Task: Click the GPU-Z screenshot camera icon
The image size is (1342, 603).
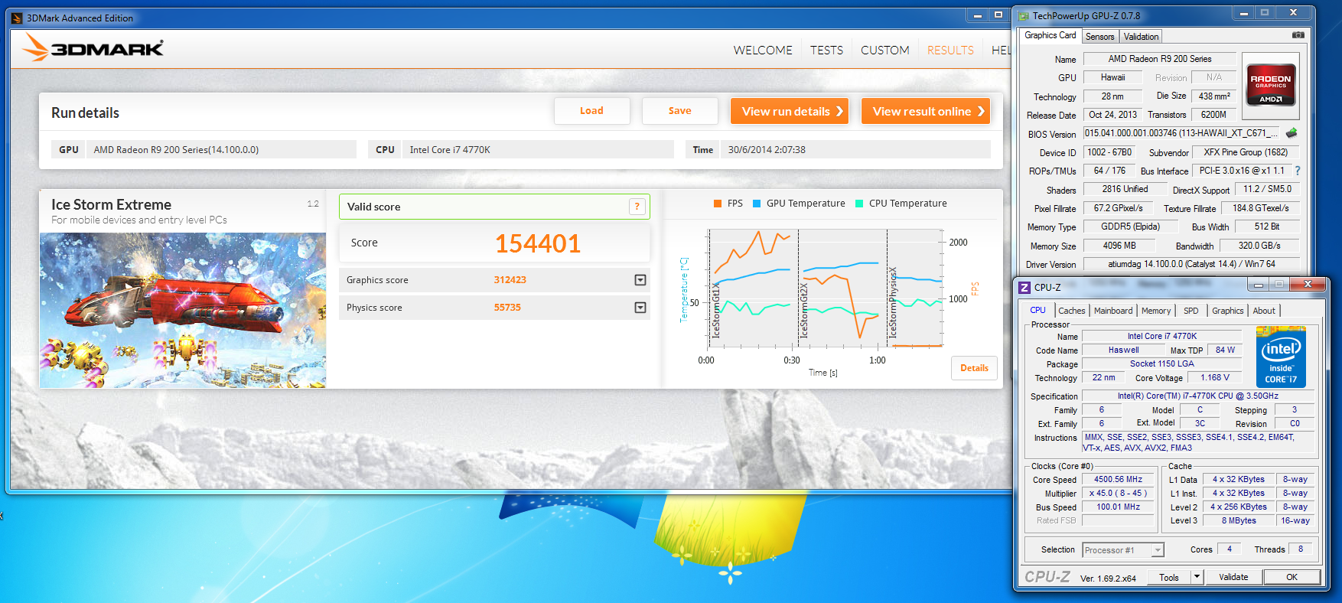Action: (x=1298, y=35)
